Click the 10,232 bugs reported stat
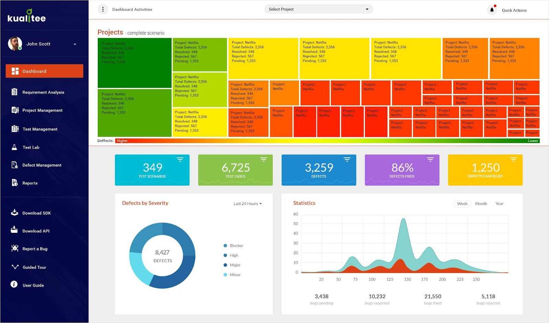 pyautogui.click(x=377, y=299)
